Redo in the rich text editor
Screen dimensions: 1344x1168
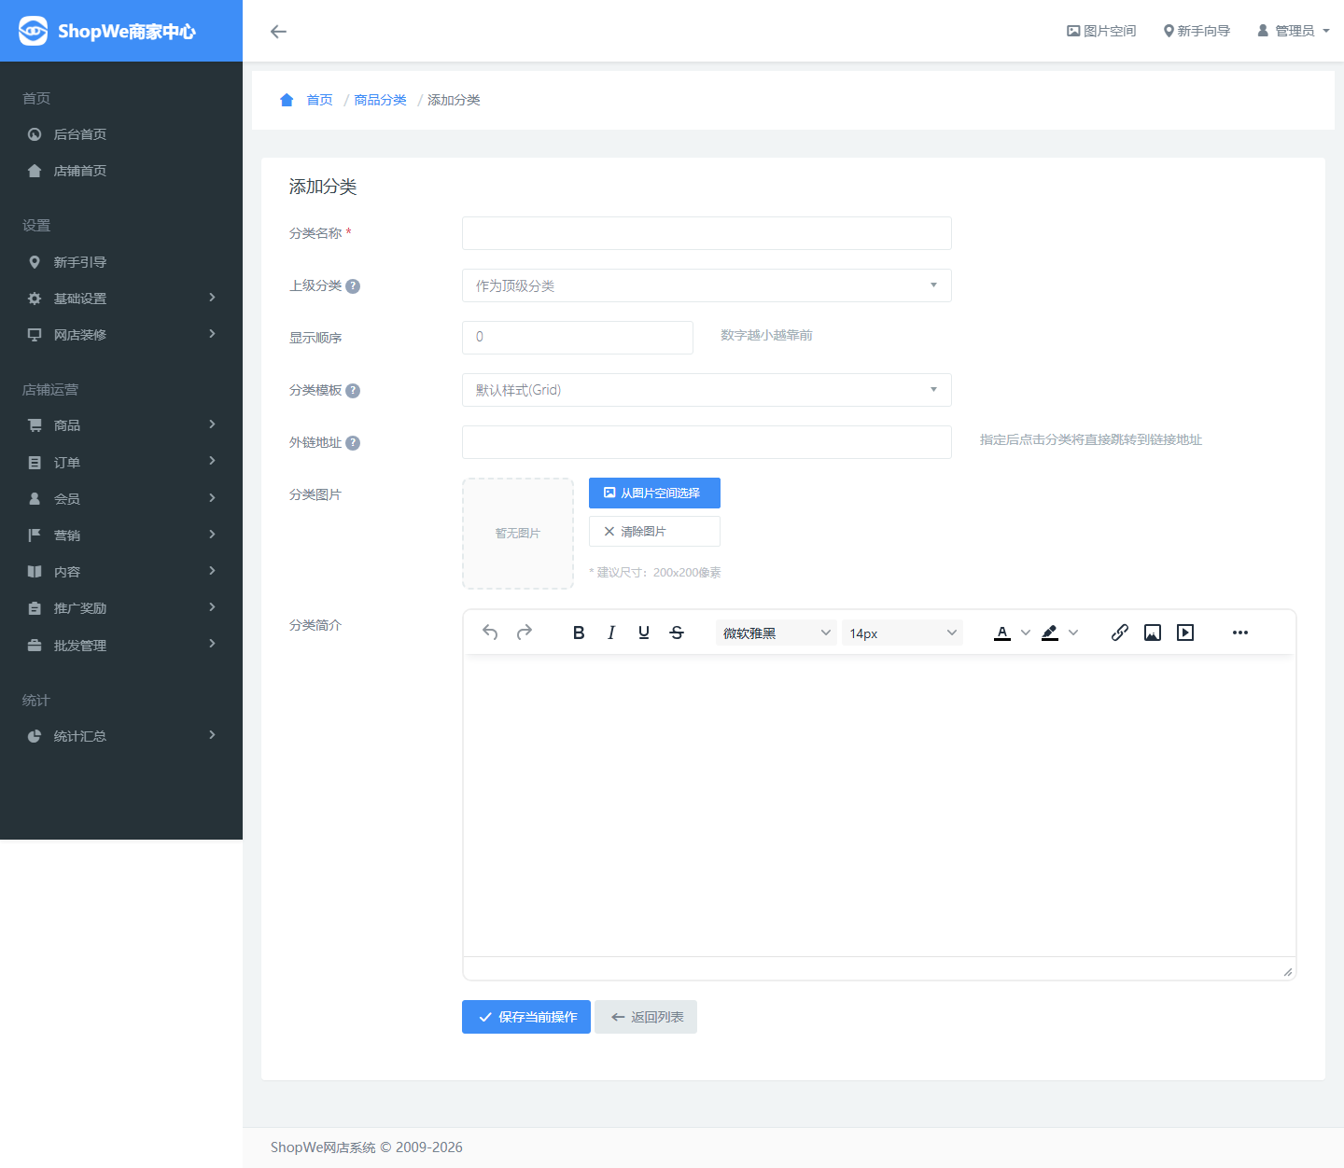525,633
